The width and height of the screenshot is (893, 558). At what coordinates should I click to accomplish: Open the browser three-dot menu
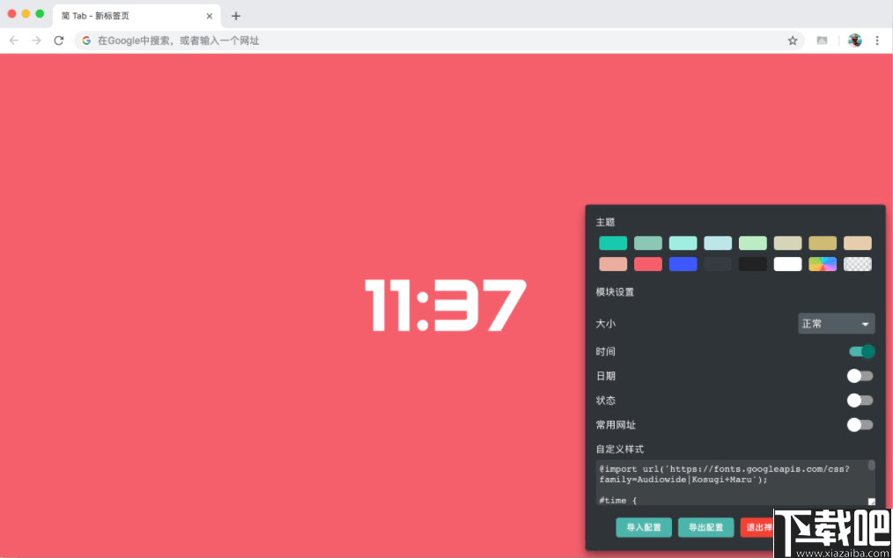click(878, 40)
